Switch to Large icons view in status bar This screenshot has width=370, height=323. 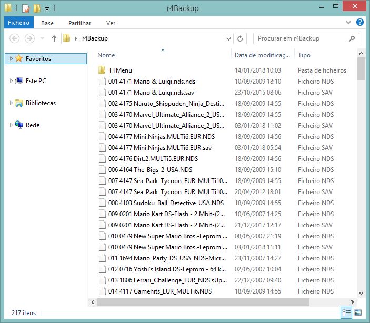(358, 313)
